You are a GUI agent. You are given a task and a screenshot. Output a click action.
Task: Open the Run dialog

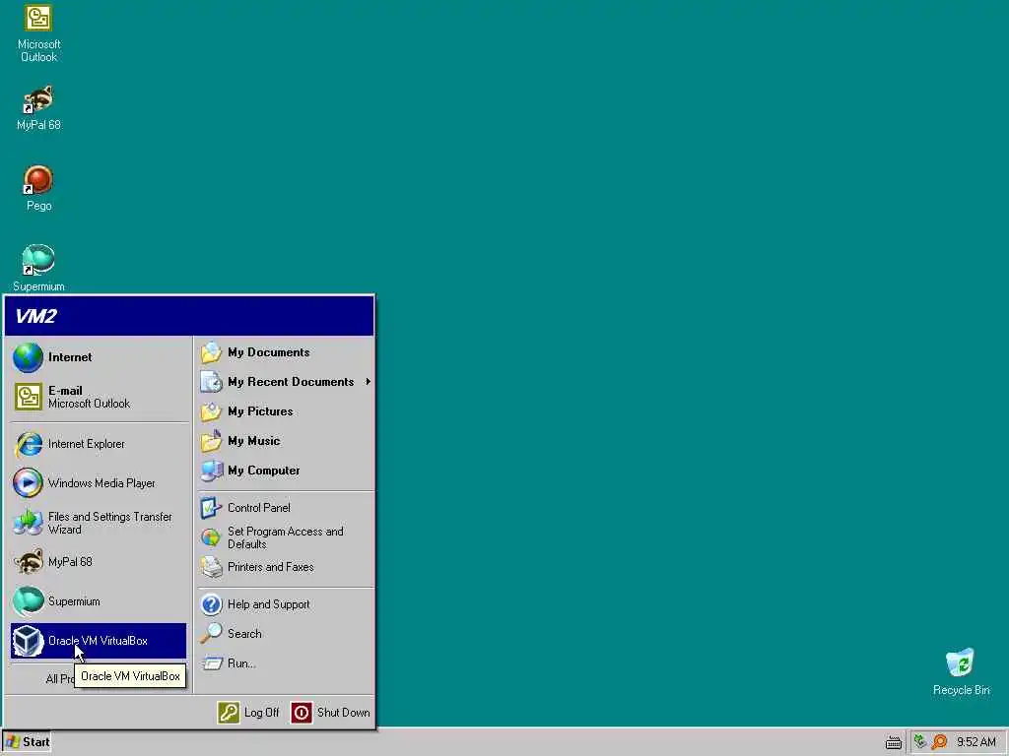click(286, 663)
